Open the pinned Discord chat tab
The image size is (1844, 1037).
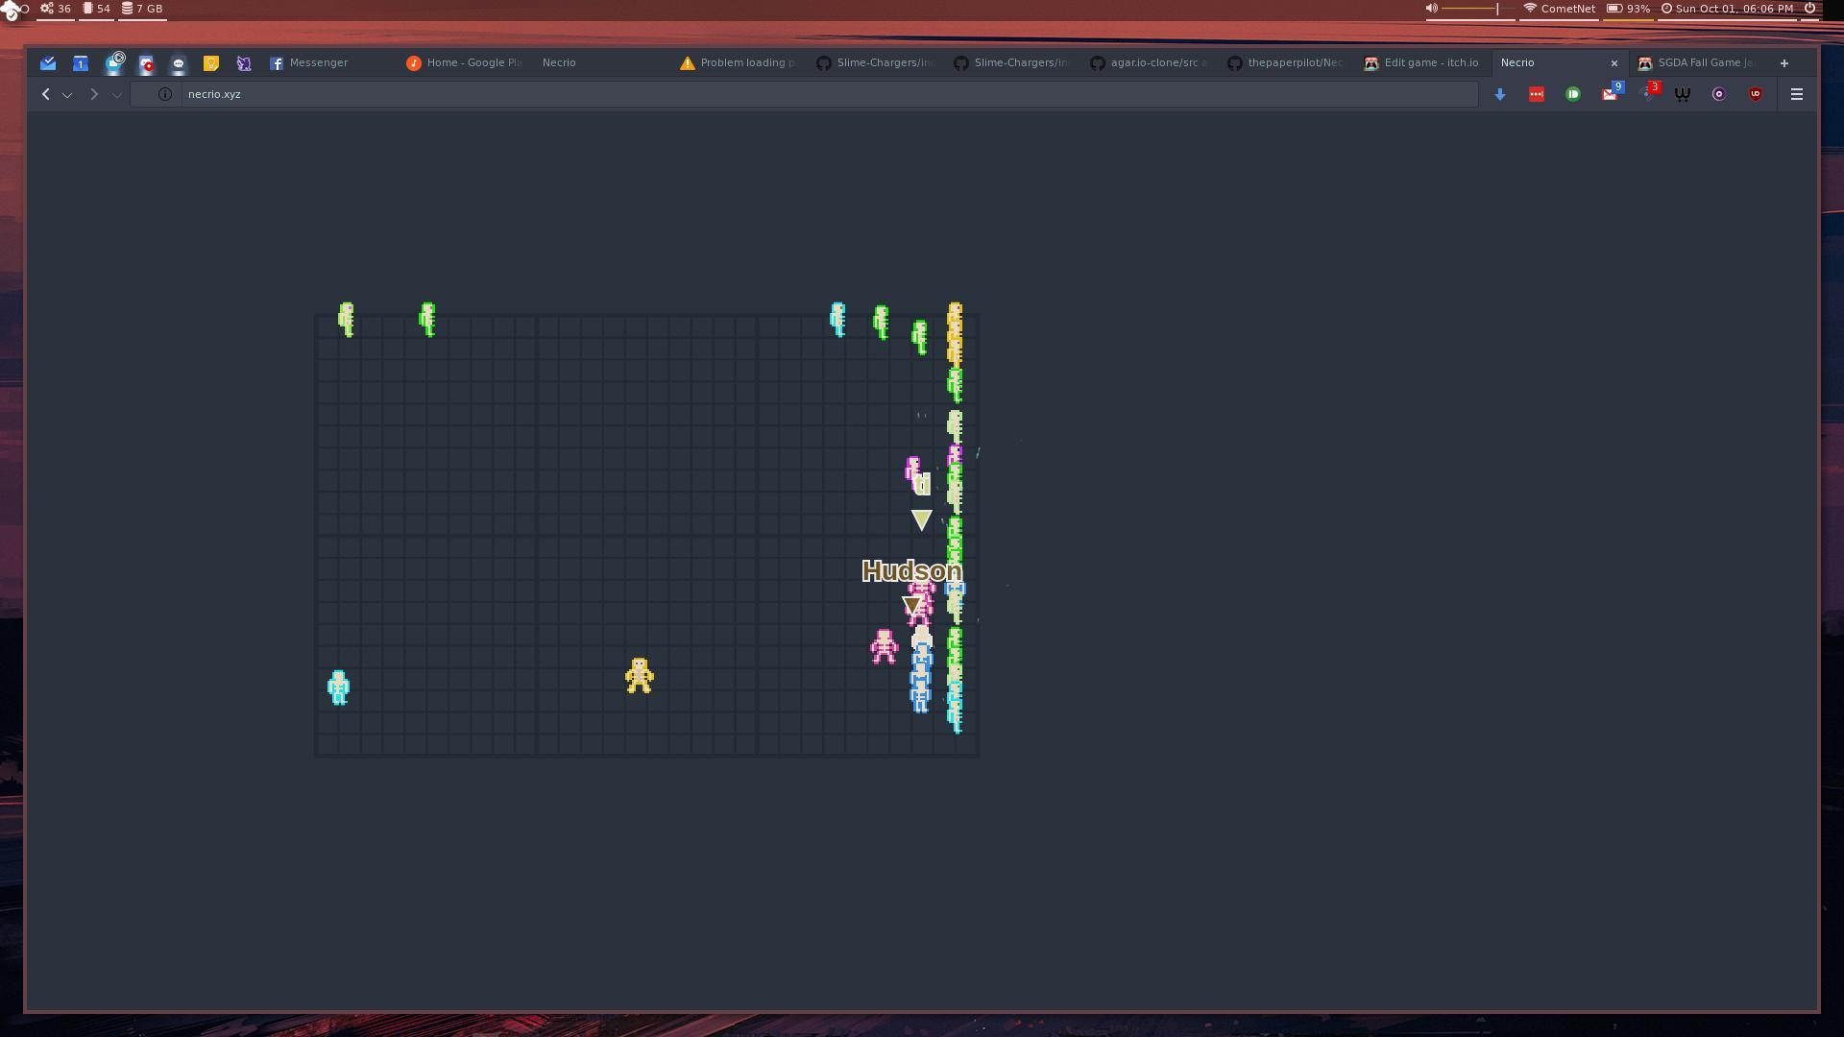click(179, 63)
